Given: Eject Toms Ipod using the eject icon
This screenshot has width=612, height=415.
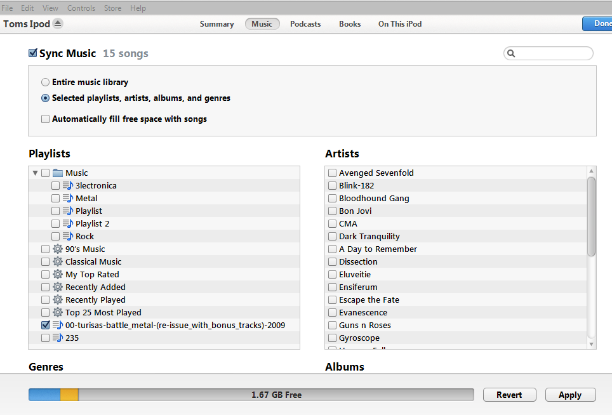Looking at the screenshot, I should click(57, 23).
